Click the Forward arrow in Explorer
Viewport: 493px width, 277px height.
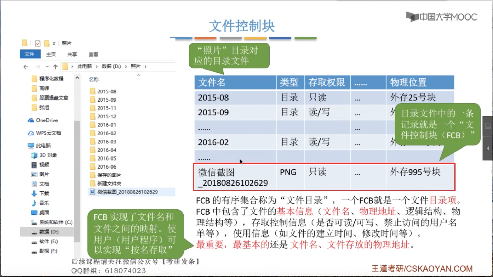click(x=38, y=67)
